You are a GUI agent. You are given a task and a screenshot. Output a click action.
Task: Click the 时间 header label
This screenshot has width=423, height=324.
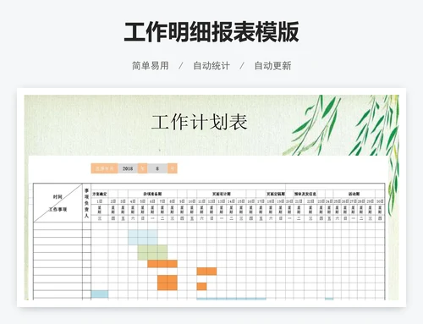[x=58, y=196]
